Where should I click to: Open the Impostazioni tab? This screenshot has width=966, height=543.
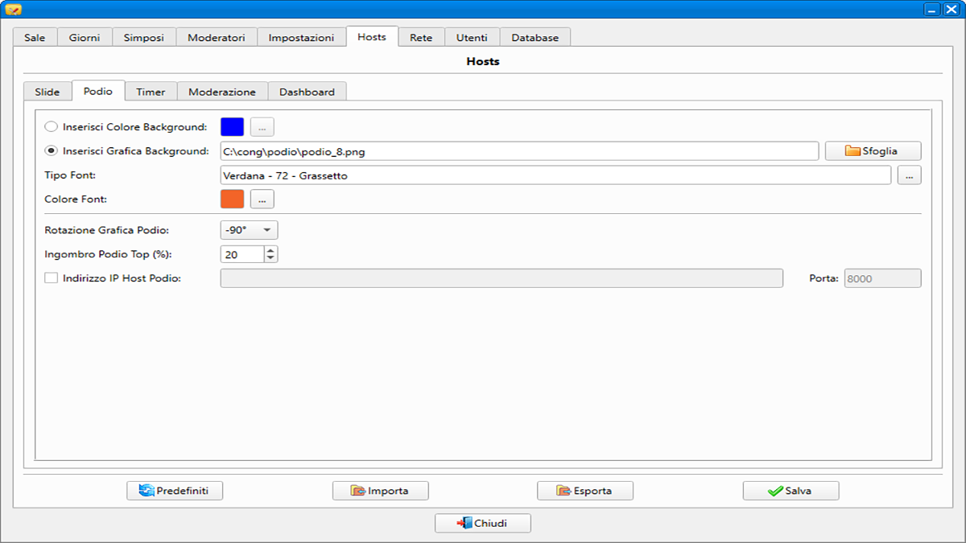point(301,38)
